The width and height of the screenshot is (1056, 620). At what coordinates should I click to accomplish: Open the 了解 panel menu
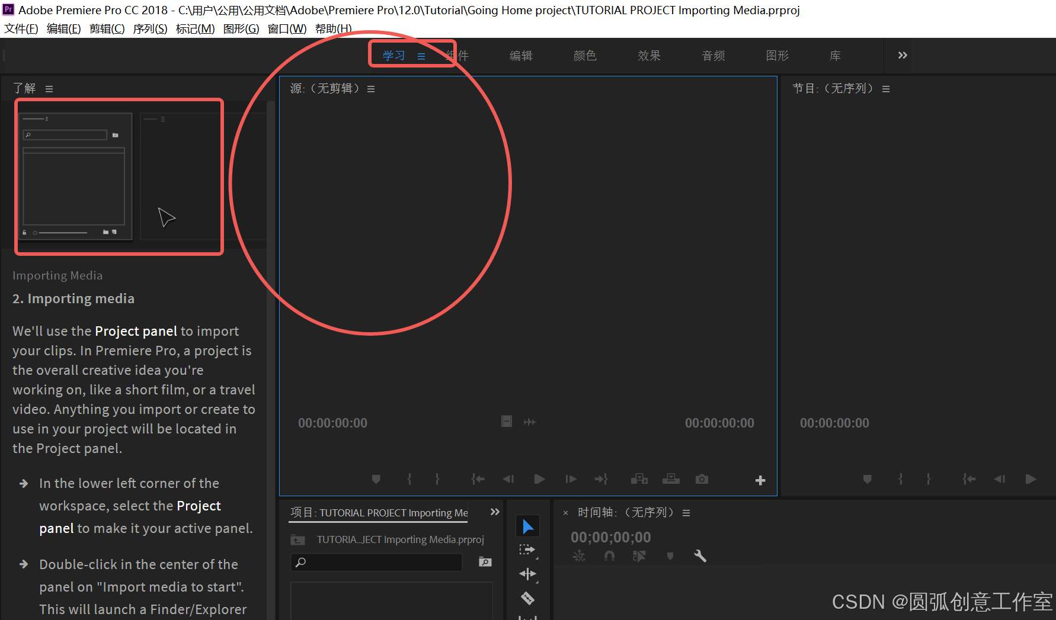49,89
